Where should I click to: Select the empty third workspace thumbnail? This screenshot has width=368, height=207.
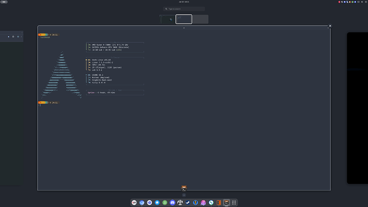click(x=201, y=19)
